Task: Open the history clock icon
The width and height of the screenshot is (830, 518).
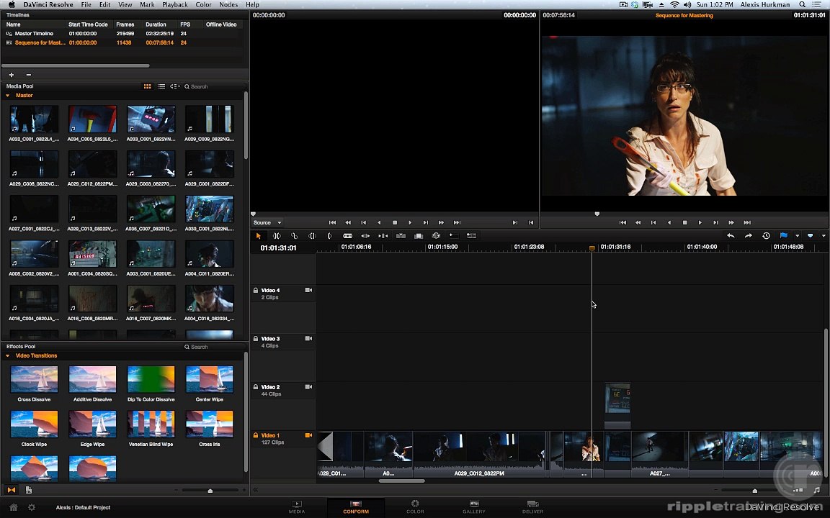Action: (x=766, y=236)
